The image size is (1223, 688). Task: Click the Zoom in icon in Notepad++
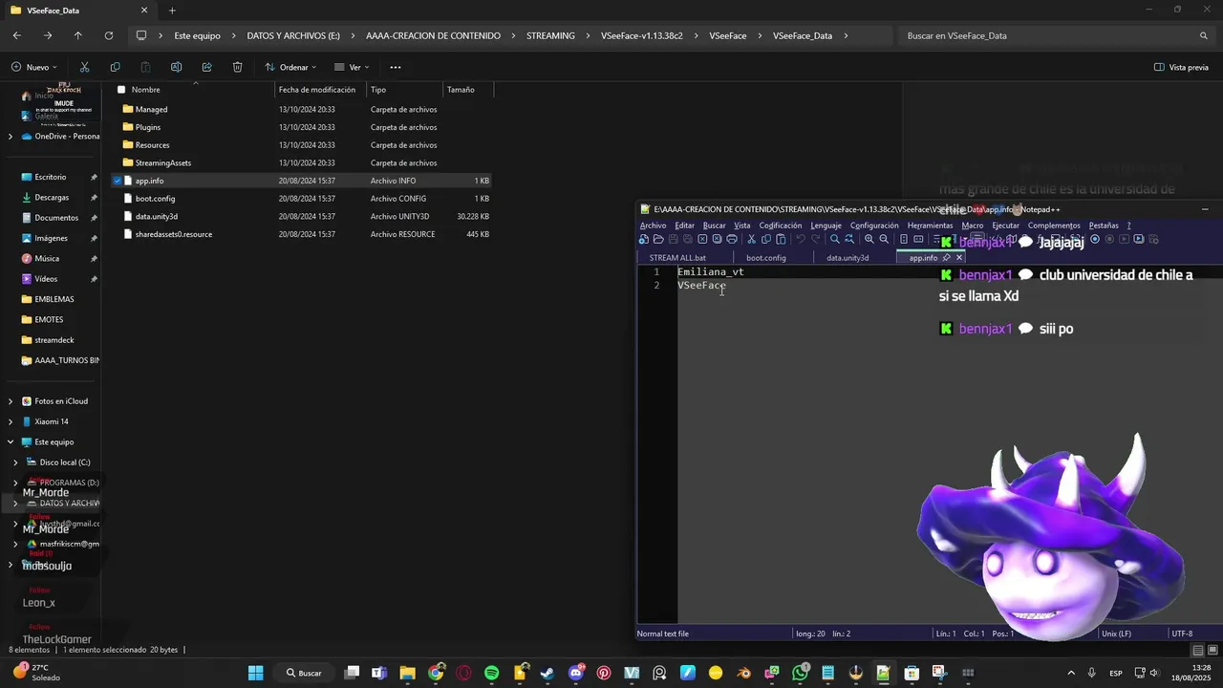pos(869,240)
